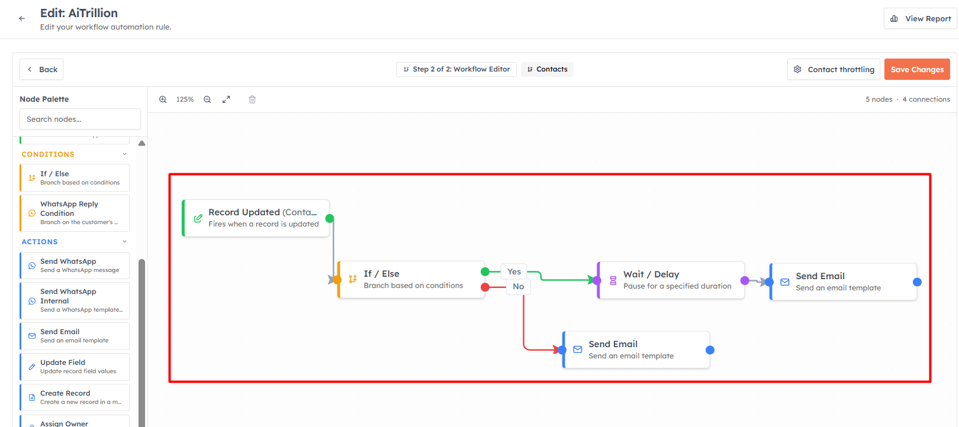Click the Send WhatsApp palette icon
This screenshot has width=959, height=427.
click(32, 266)
